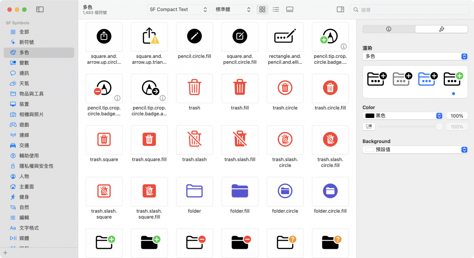This screenshot has height=258, width=474.
Task: Select filled folder with orange question badge
Action: 330,243
